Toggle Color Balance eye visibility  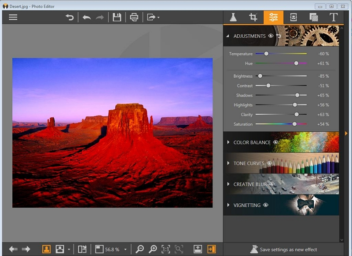coord(276,142)
